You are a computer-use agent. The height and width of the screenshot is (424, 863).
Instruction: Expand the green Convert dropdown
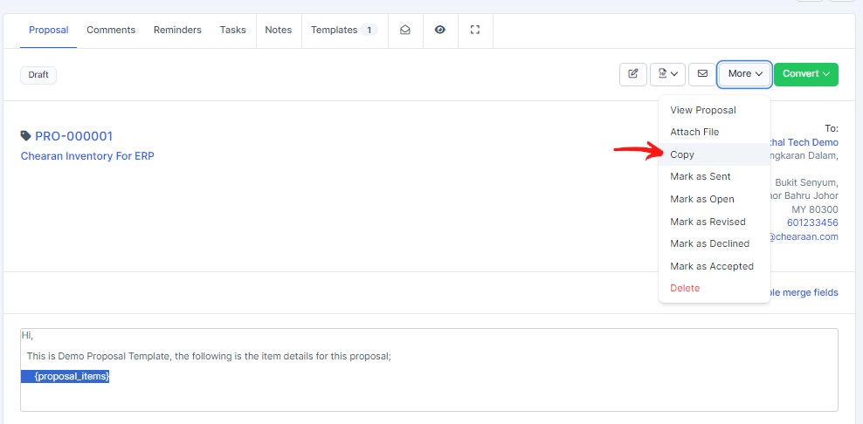[805, 74]
